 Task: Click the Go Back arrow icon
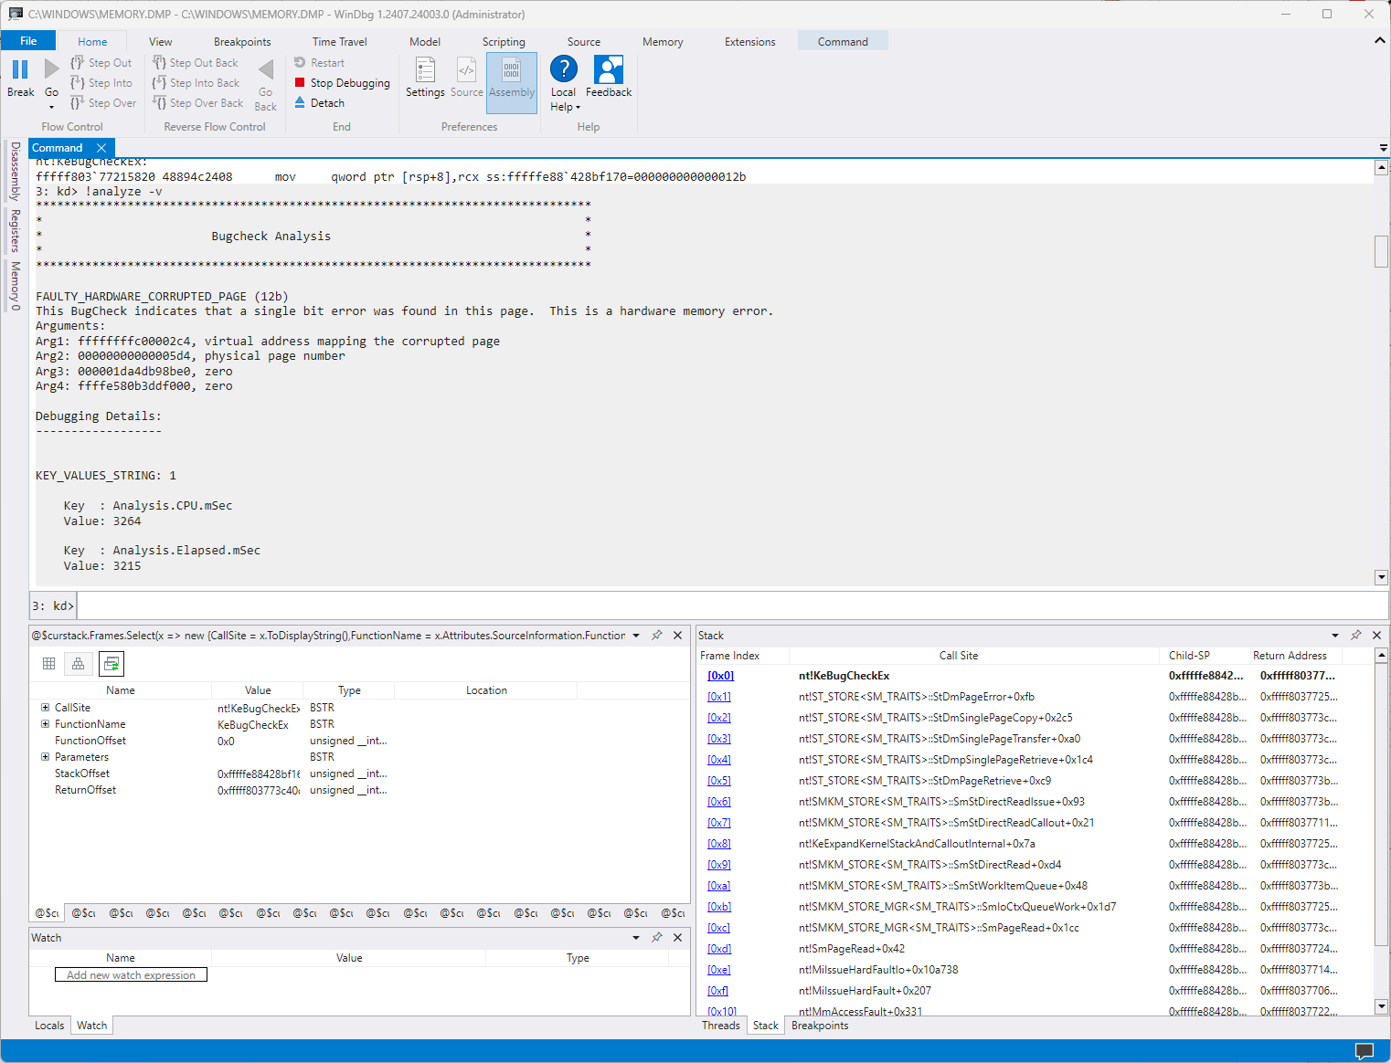click(x=266, y=69)
